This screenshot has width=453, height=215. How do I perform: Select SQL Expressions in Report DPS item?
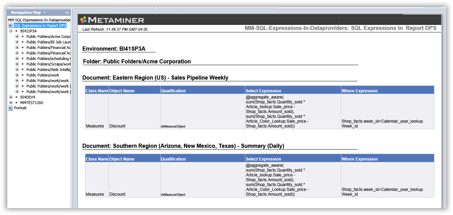40,25
